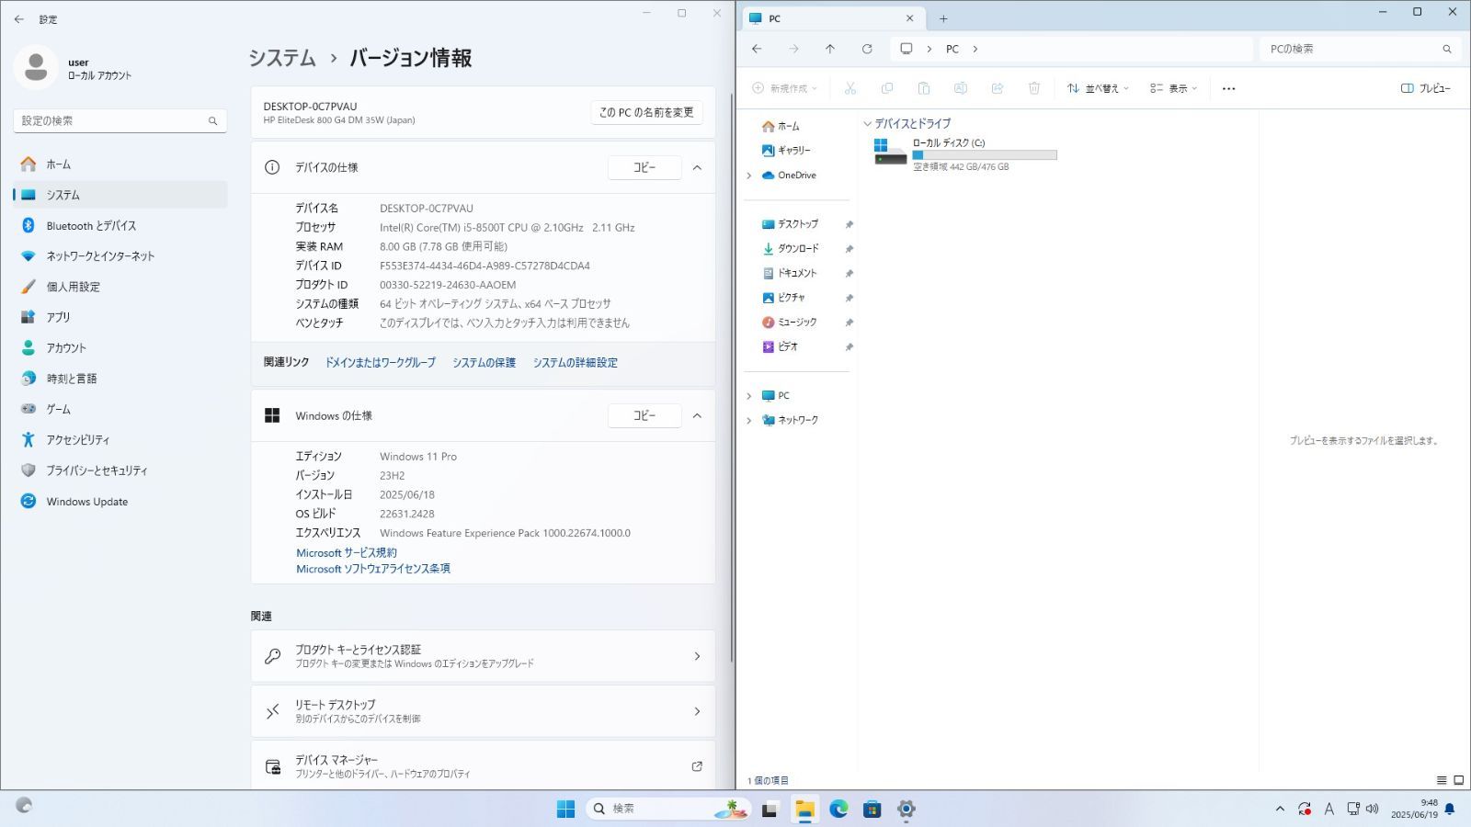Screen dimensions: 1471x827
Task: Open Microsoft Store from the taskbar
Action: tap(872, 809)
